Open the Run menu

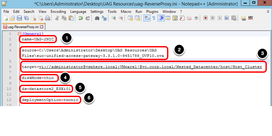[139, 12]
